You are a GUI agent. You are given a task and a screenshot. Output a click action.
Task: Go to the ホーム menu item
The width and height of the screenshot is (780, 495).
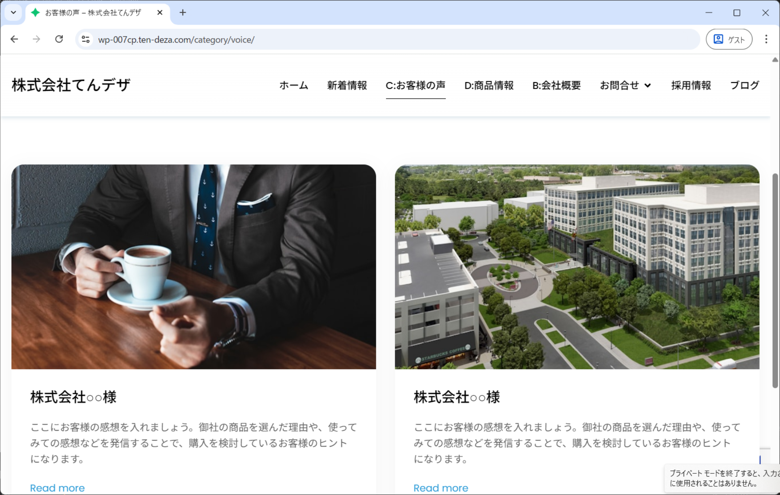pyautogui.click(x=293, y=86)
